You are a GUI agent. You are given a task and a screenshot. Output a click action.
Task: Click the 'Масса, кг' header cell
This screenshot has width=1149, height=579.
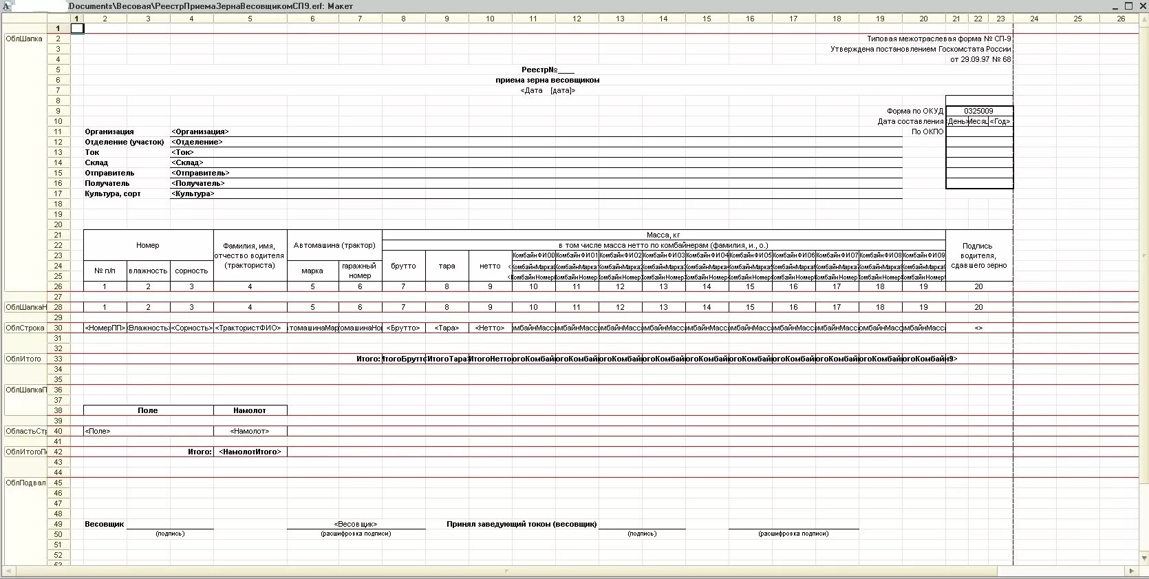[663, 235]
